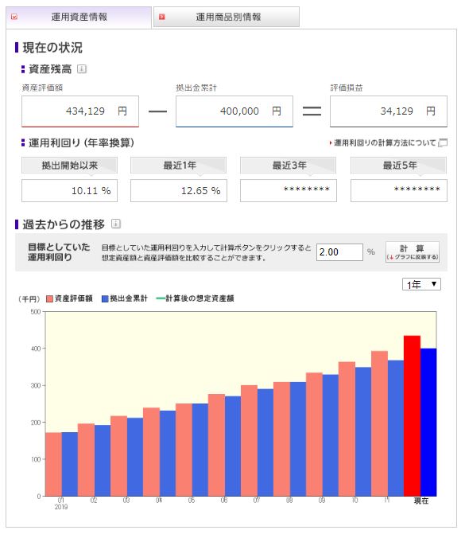Select the 最近3年 period header
Screen dimensions: 465x534
click(289, 166)
